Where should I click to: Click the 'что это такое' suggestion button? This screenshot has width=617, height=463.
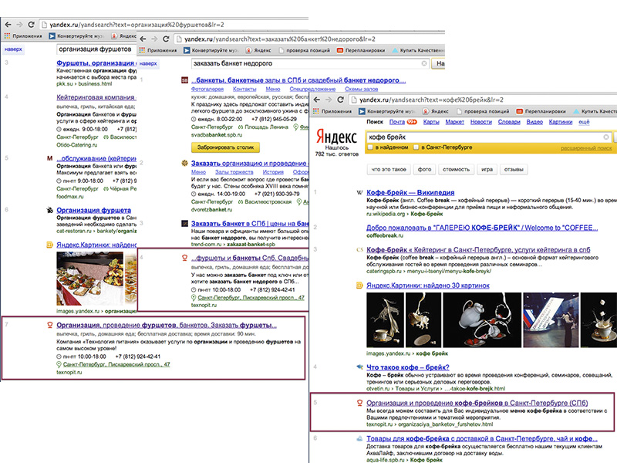(389, 169)
